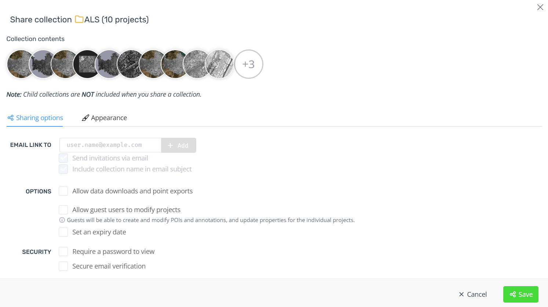Switch to the Appearance tab
548x307 pixels.
[104, 118]
